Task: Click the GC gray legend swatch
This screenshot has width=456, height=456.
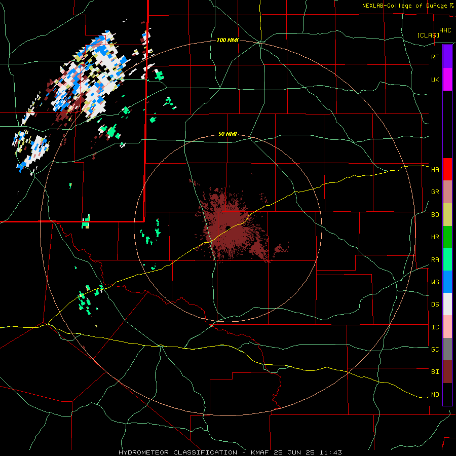Action: pyautogui.click(x=447, y=349)
